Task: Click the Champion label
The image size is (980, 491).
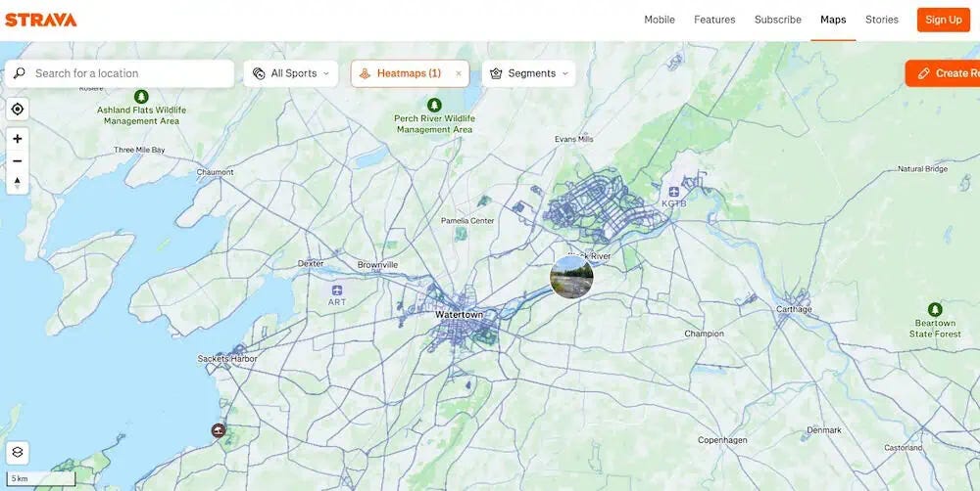Action: point(704,334)
